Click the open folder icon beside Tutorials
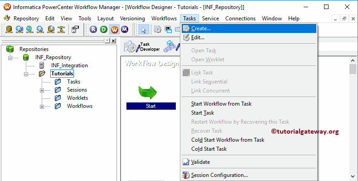Screen dimensions: 358x181 [42, 74]
